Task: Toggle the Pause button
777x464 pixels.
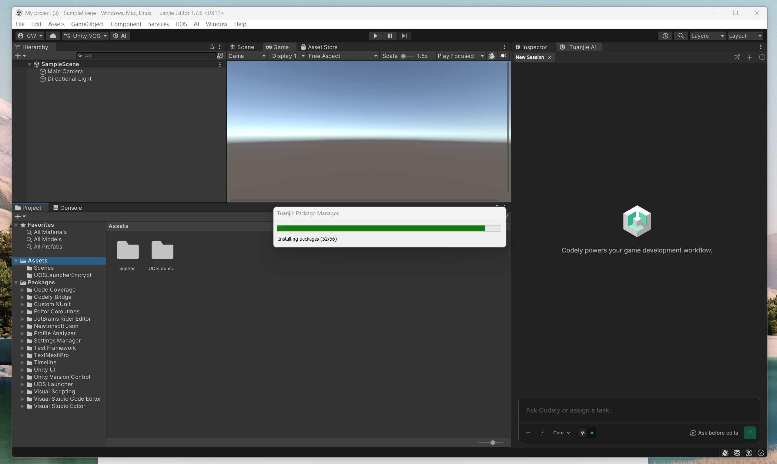Action: pyautogui.click(x=390, y=36)
